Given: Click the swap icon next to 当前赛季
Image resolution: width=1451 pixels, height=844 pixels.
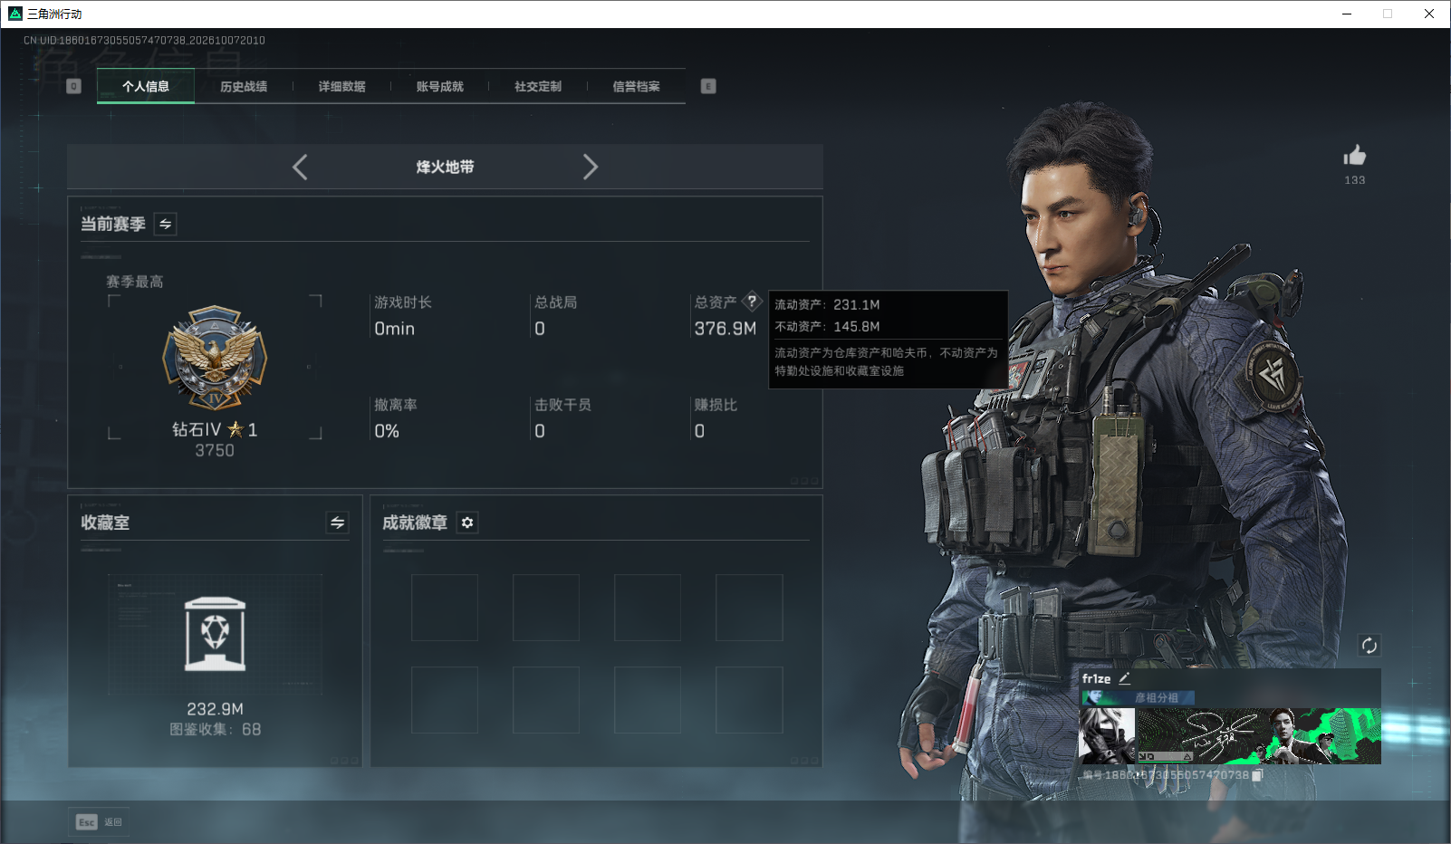Looking at the screenshot, I should coord(166,224).
